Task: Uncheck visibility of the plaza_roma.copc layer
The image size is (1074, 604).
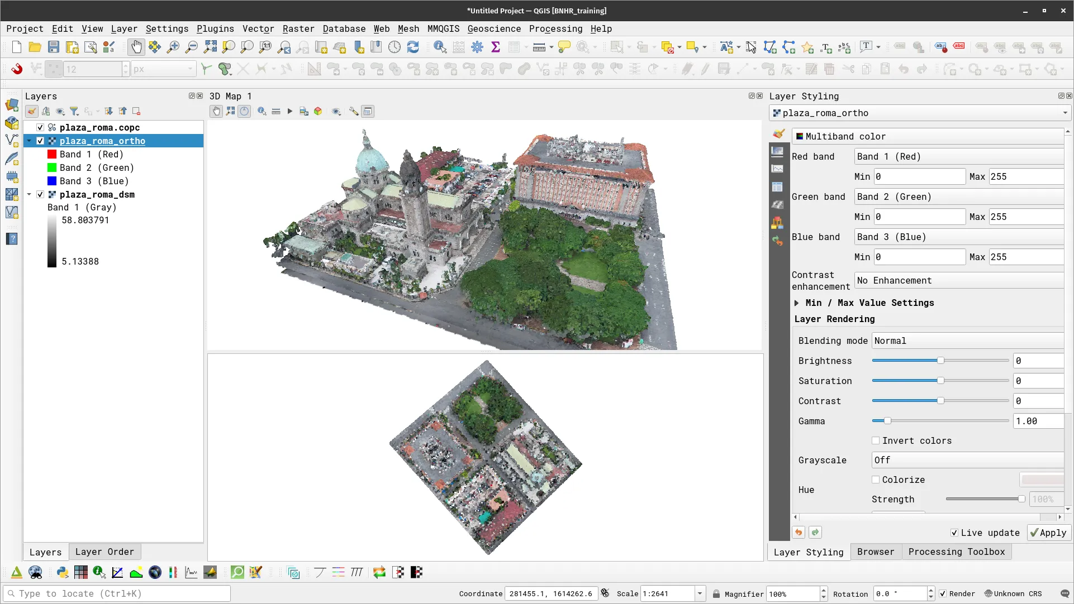Action: (40, 127)
